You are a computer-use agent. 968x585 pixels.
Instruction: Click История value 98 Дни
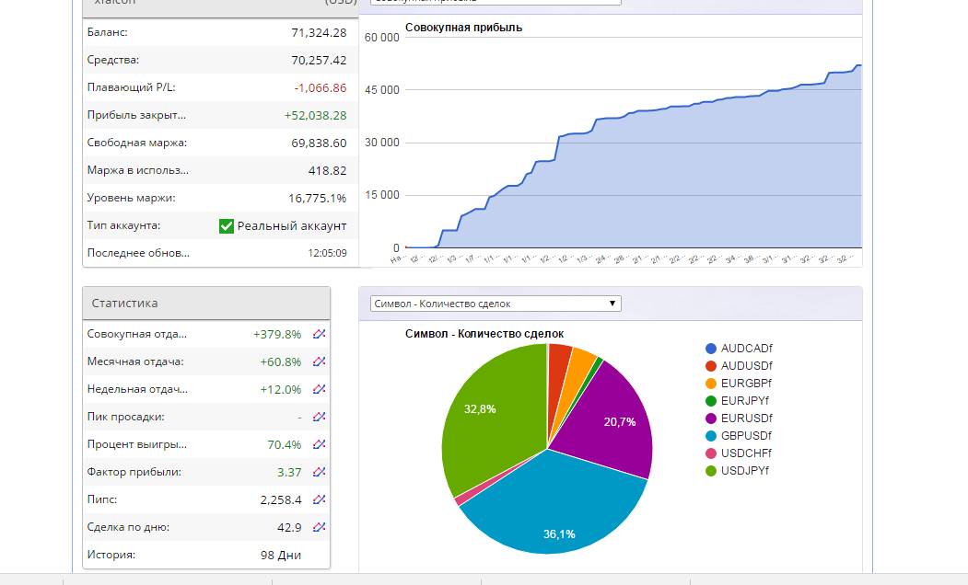coord(281,556)
